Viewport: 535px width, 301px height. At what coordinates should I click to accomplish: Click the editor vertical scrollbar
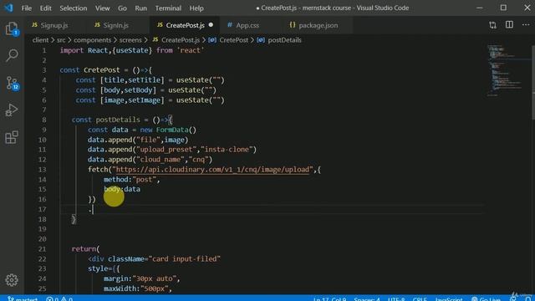[x=533, y=82]
